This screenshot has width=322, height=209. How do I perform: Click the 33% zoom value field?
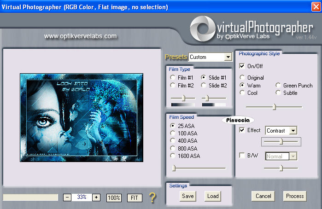click(x=82, y=197)
